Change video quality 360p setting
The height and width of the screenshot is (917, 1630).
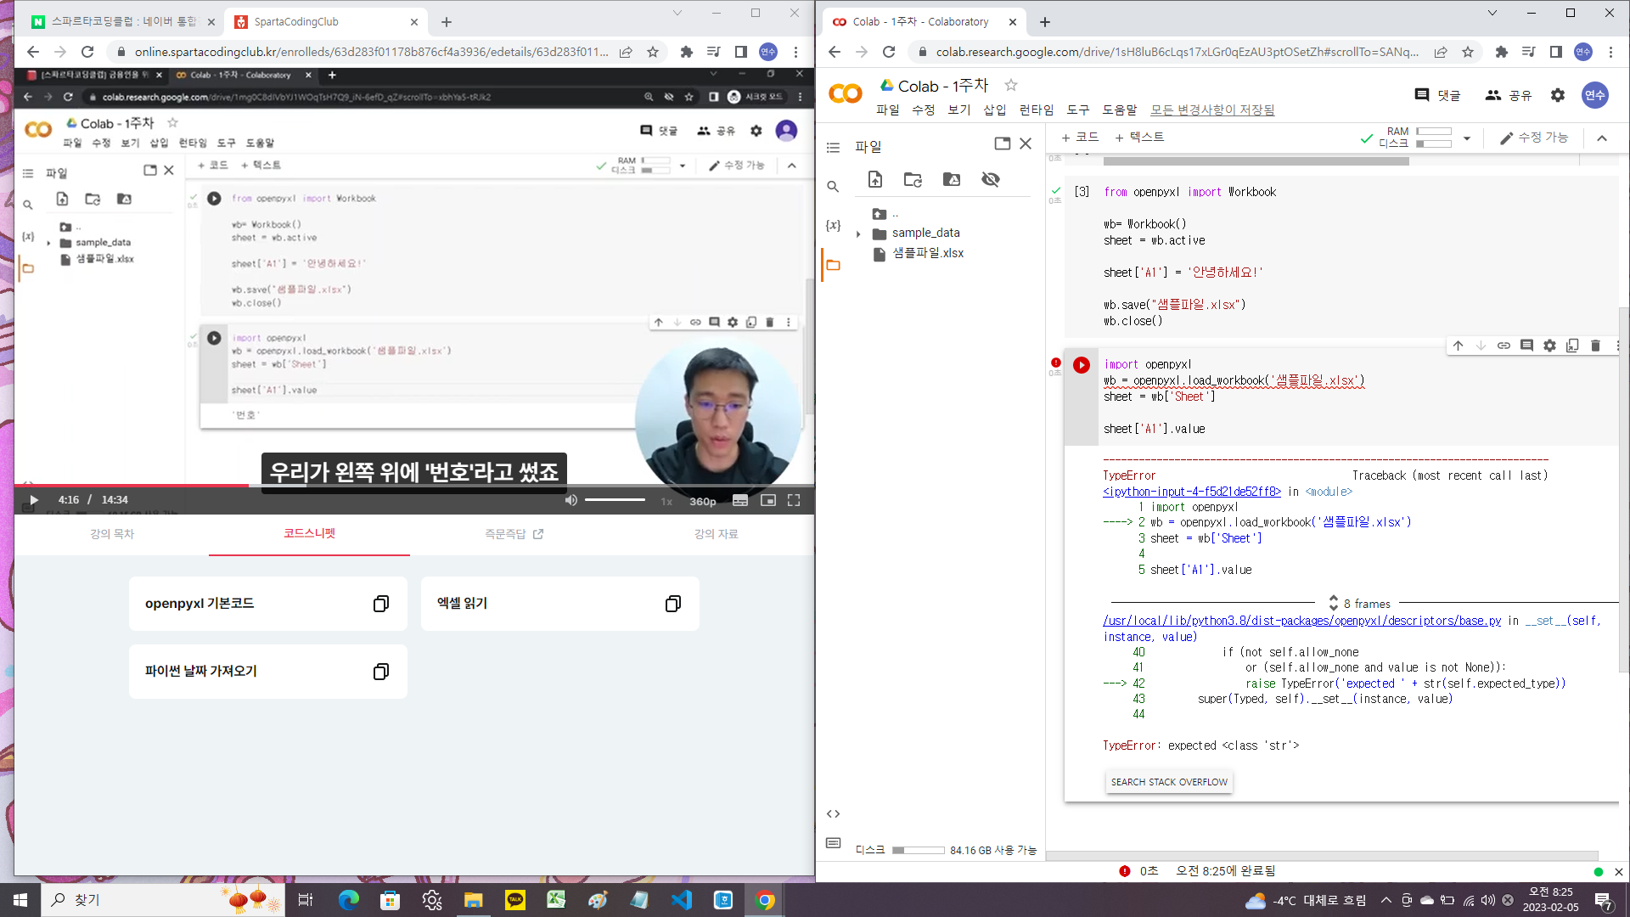pos(702,501)
